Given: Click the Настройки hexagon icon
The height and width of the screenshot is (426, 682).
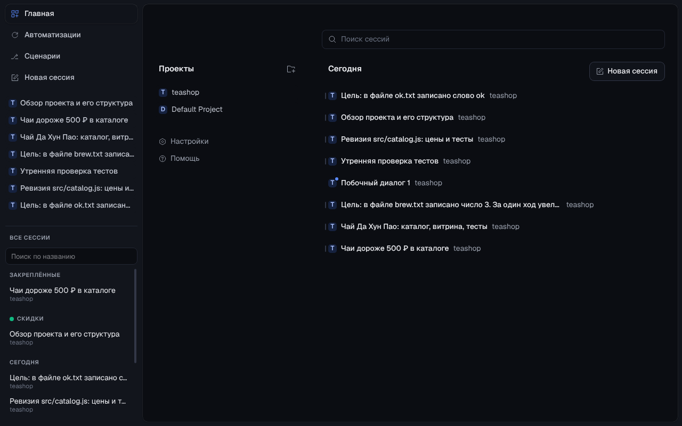Looking at the screenshot, I should click(x=163, y=142).
